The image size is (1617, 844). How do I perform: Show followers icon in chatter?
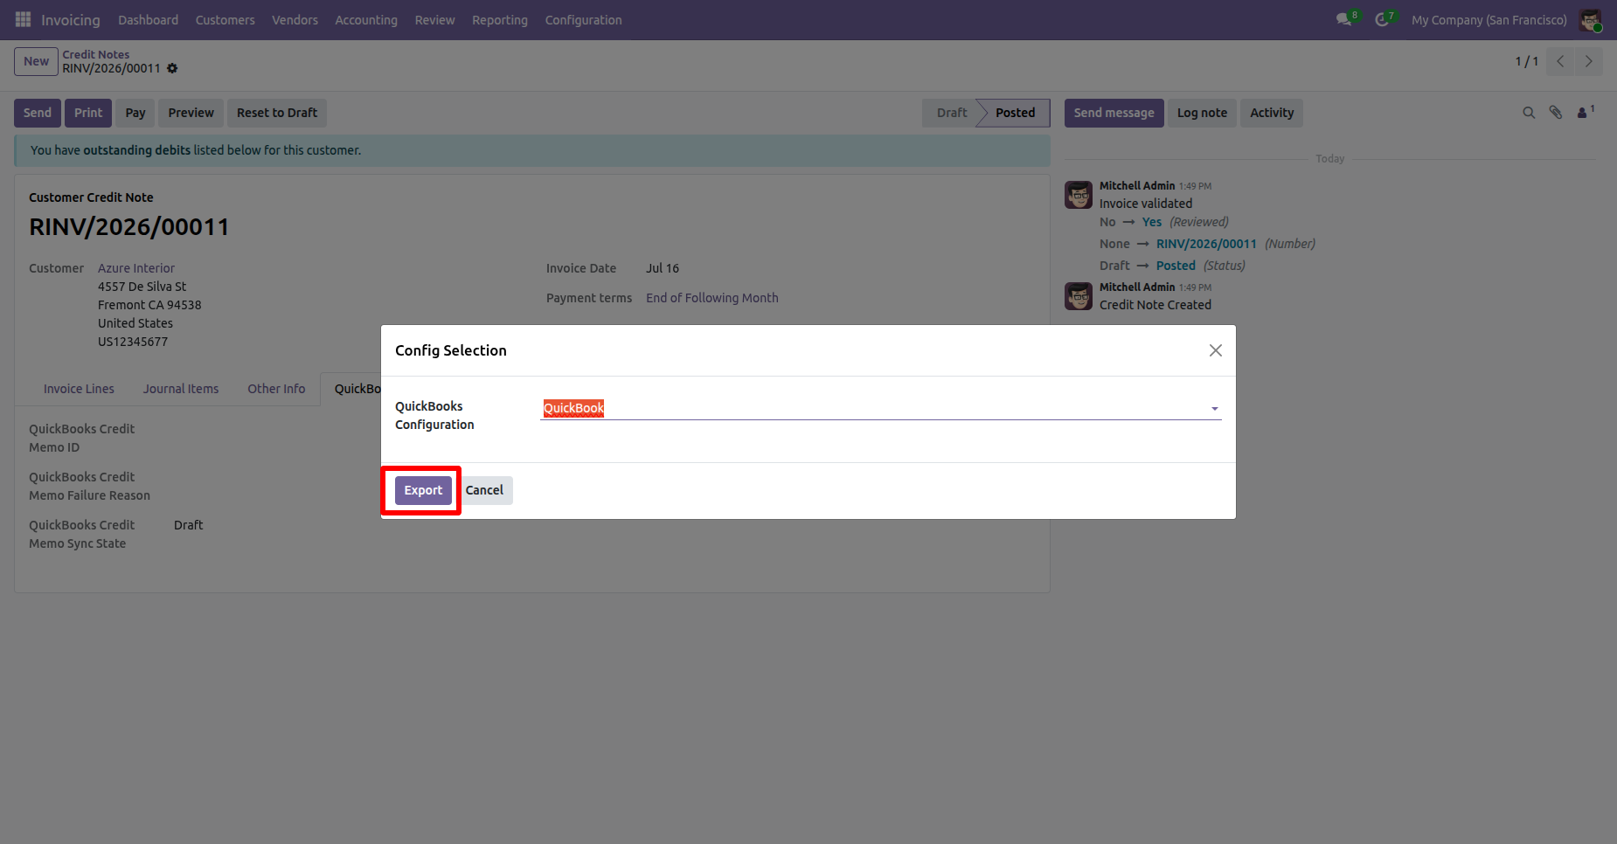click(x=1585, y=112)
